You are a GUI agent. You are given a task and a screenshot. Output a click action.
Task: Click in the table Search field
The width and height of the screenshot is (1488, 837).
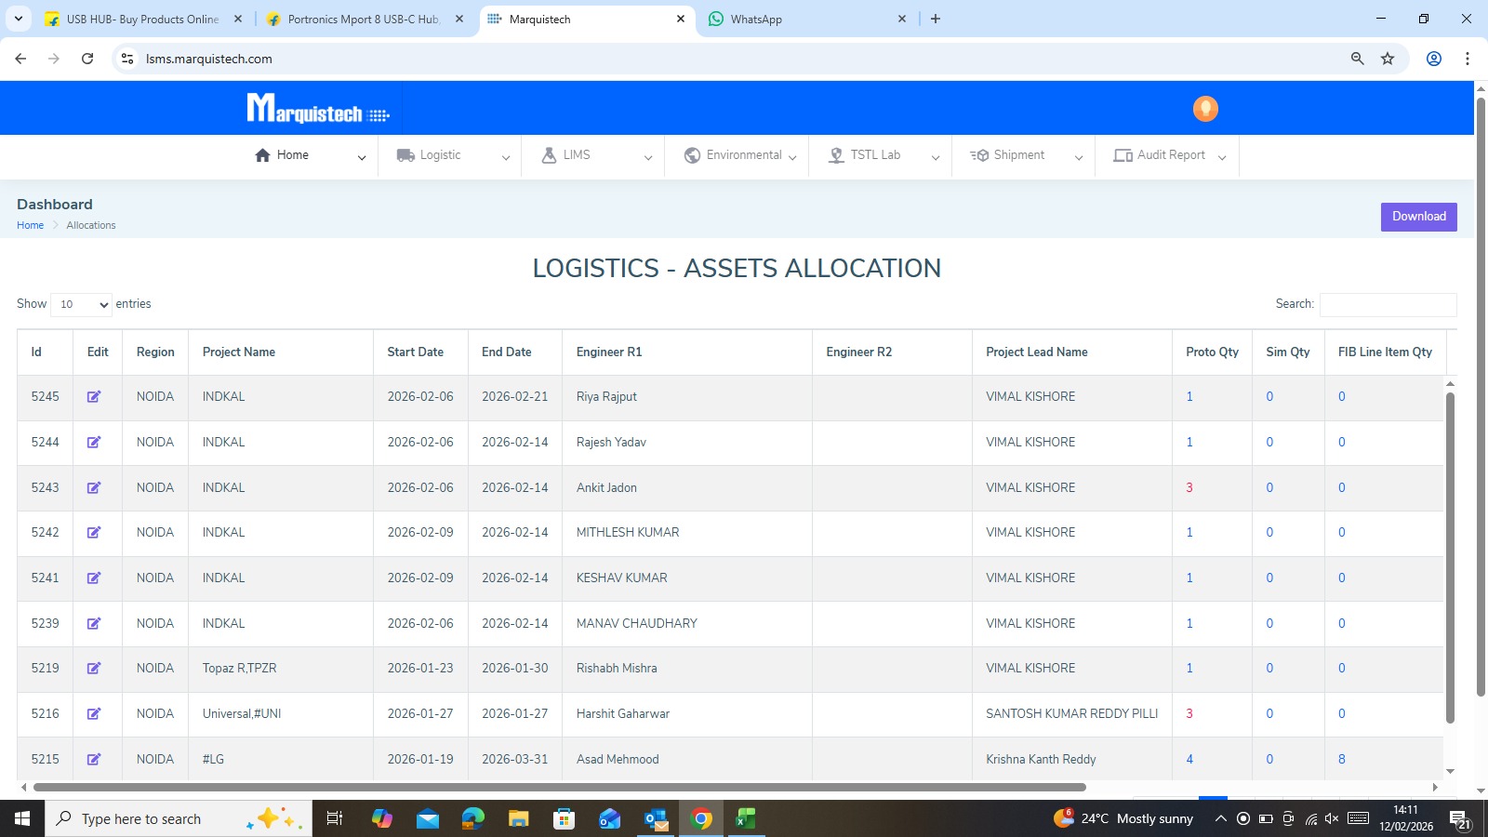tap(1388, 304)
